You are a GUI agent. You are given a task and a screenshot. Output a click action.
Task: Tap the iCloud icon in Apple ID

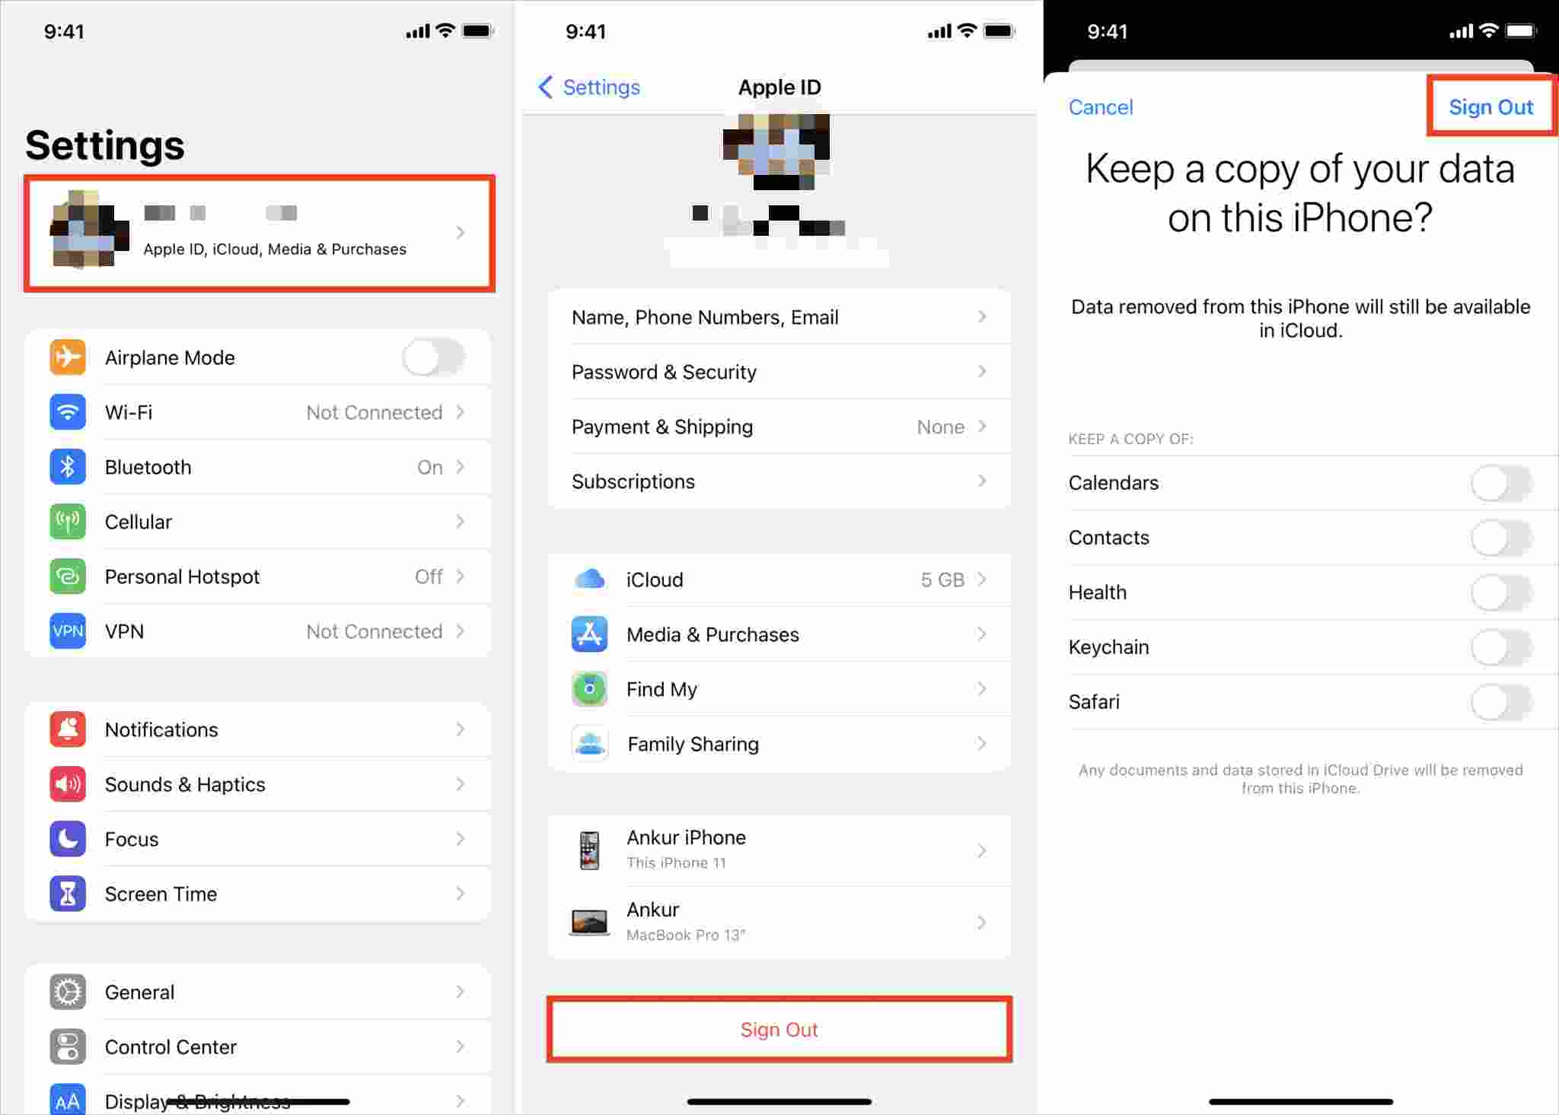click(x=589, y=582)
